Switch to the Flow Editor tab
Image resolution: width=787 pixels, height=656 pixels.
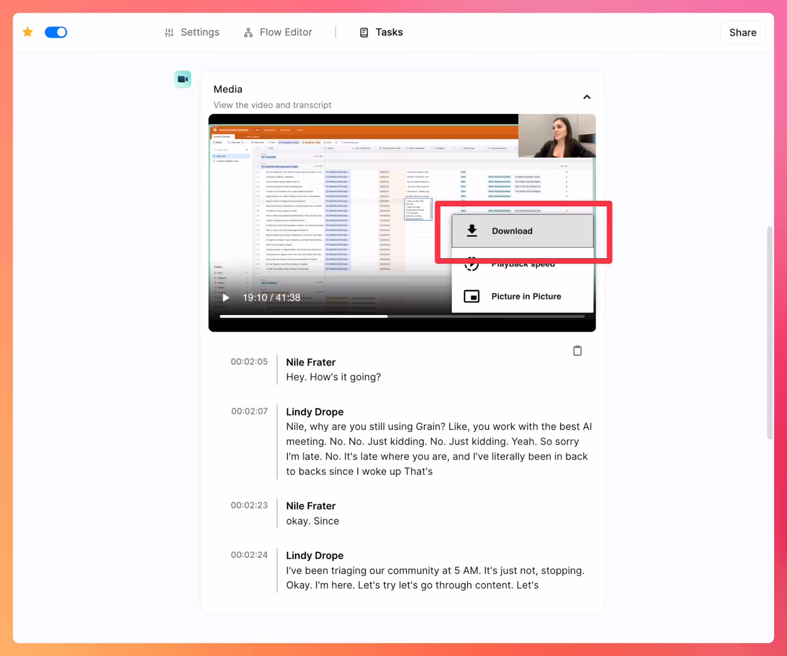coord(278,32)
